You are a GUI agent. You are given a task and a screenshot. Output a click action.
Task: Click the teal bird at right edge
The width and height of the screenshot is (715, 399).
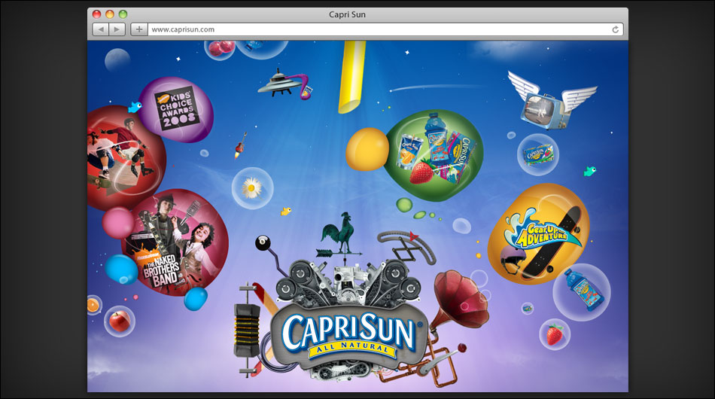tap(589, 172)
